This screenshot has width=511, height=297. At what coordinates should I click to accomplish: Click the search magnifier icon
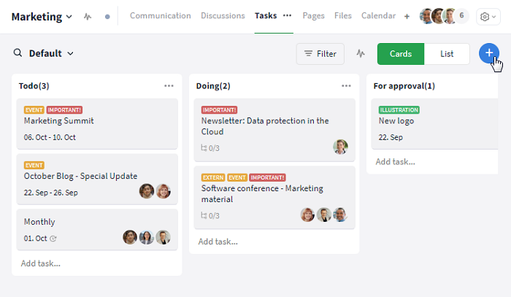(x=18, y=53)
